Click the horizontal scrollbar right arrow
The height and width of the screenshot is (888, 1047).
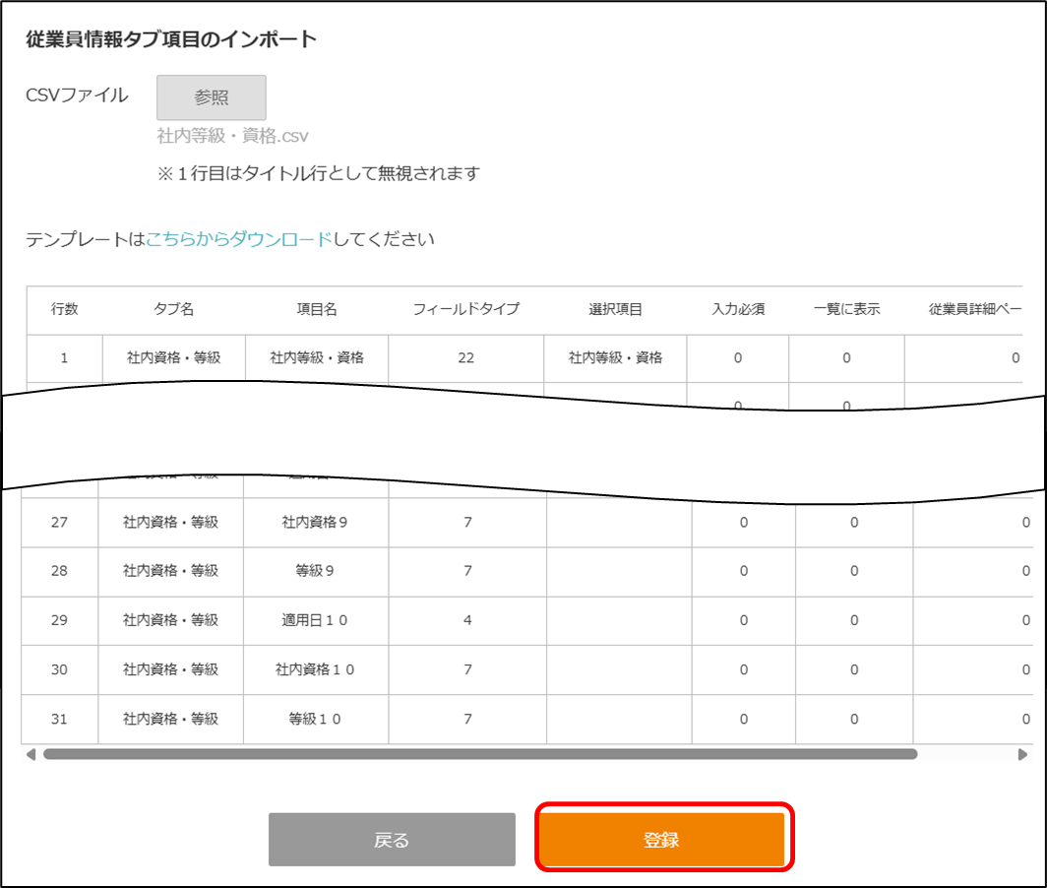point(1022,755)
